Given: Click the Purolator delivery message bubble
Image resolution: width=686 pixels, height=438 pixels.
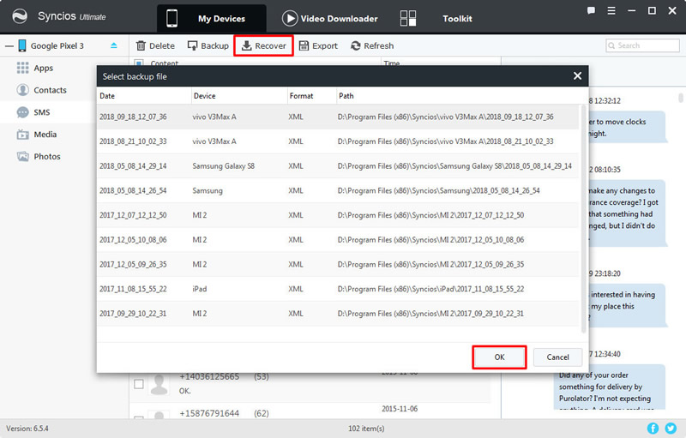Looking at the screenshot, I should point(610,389).
